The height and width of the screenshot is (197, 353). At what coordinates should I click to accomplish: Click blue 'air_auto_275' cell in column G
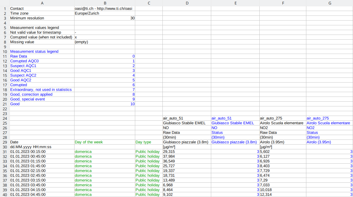click(x=330, y=118)
